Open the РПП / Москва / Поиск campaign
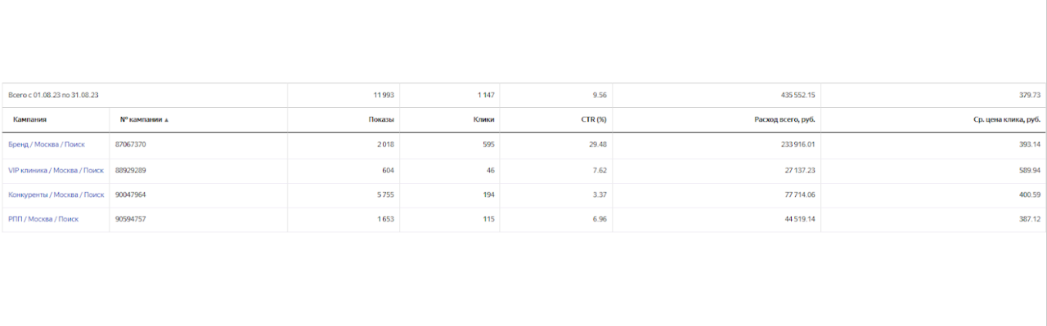The width and height of the screenshot is (1047, 326). coord(43,219)
